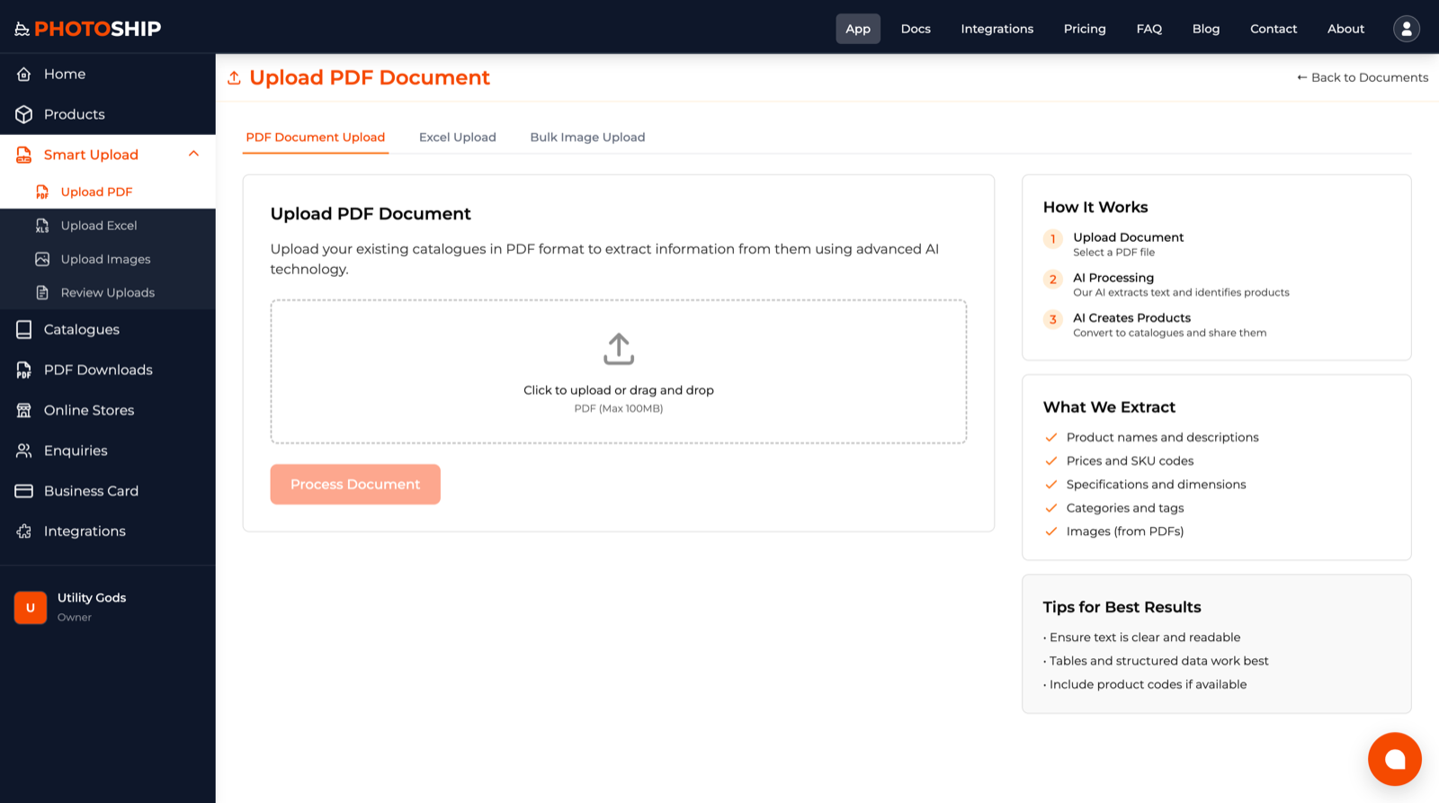
Task: Open Online Stores in the sidebar
Action: (108, 410)
